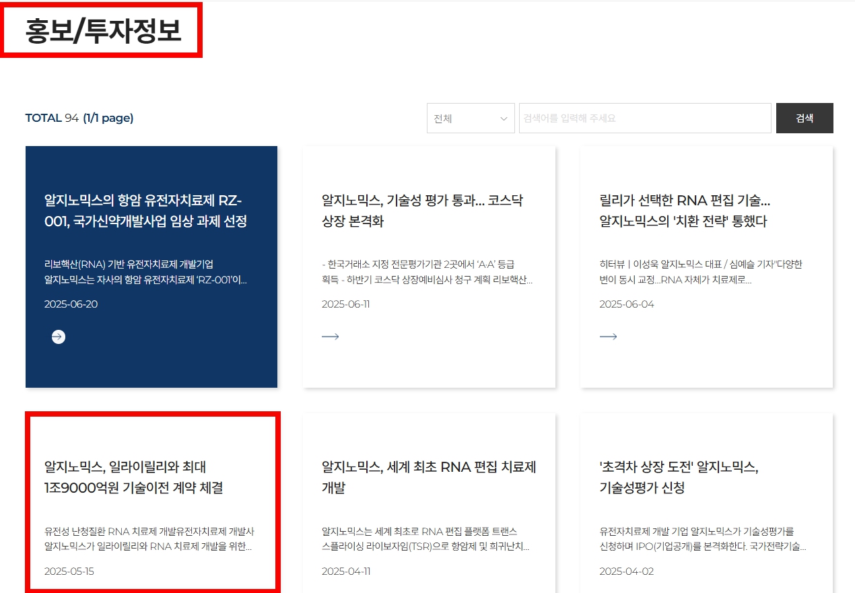Click the circled arrow on RZ-001 card

(59, 337)
